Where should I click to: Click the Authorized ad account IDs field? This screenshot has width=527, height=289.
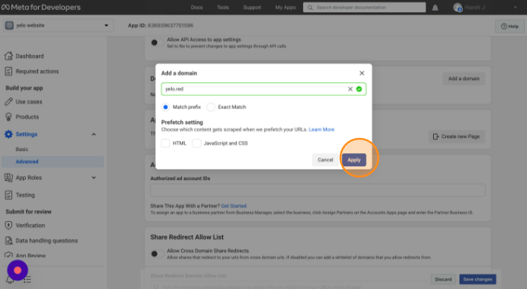[x=318, y=190]
